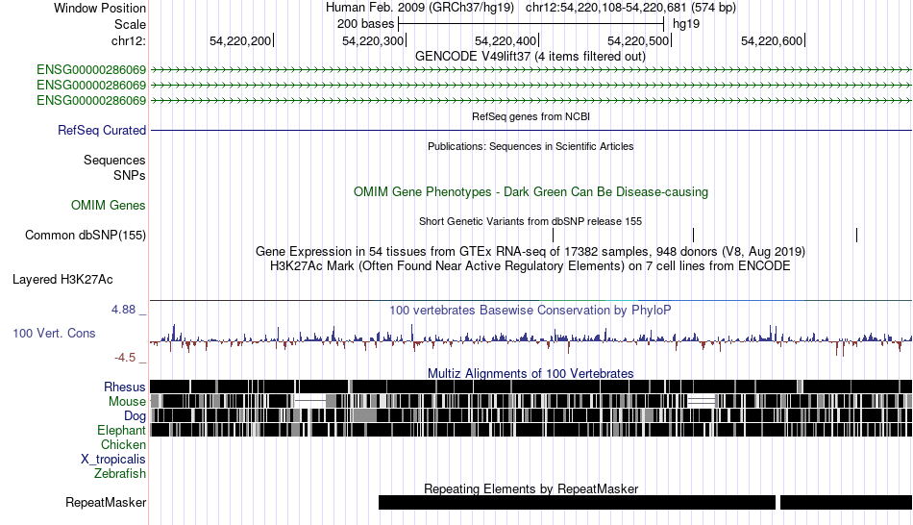Click 100 vertebrates Basewise Conservation by PhyloP title
Image resolution: width=913 pixels, height=525 pixels.
pyautogui.click(x=531, y=310)
